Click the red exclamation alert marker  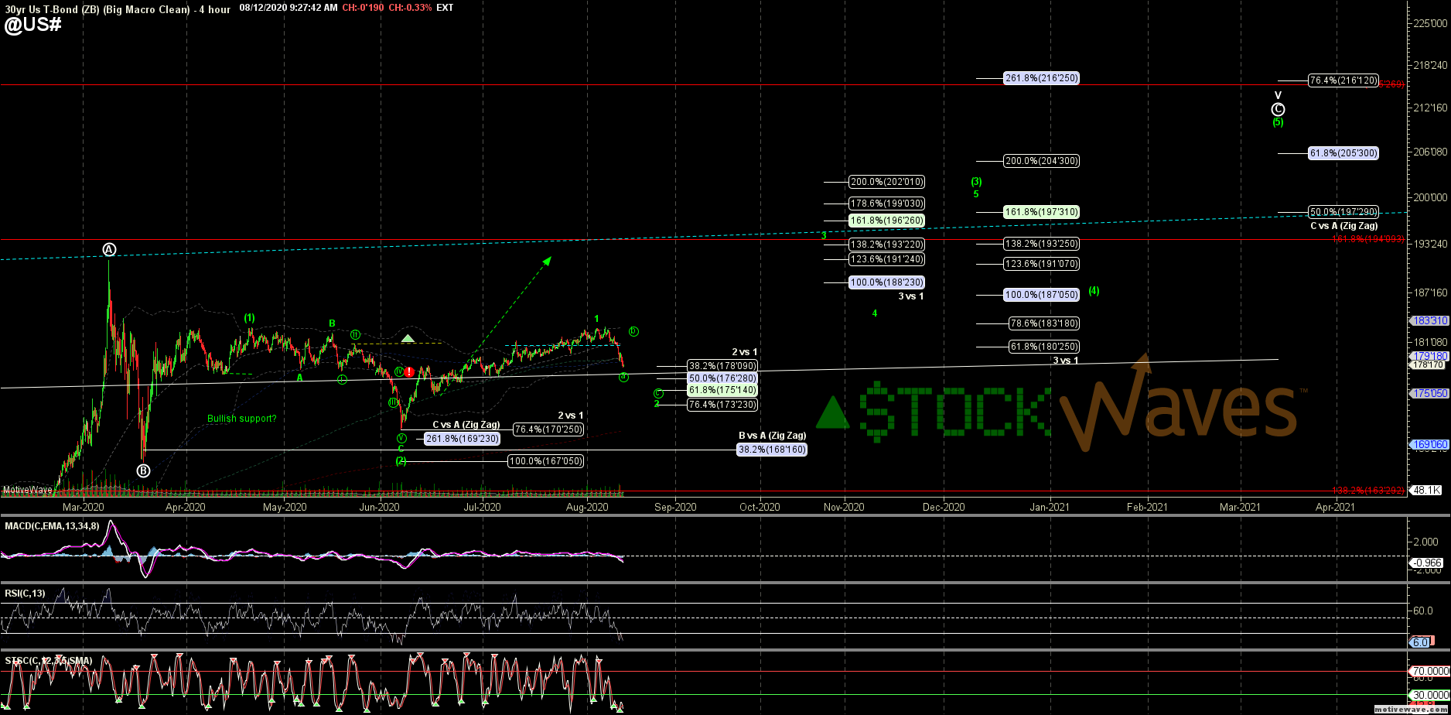click(409, 372)
